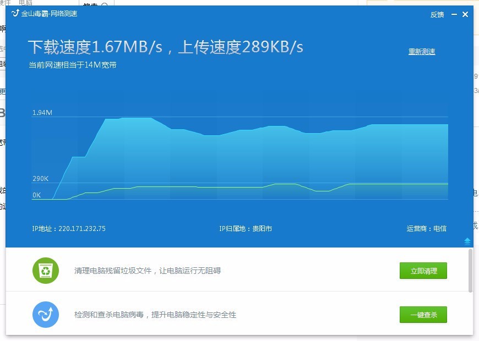Open the 反馈 feedback link
This screenshot has width=479, height=341.
point(437,15)
